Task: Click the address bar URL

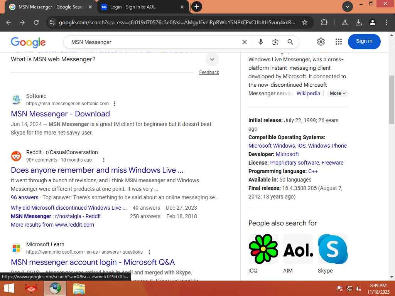Action: click(x=177, y=22)
